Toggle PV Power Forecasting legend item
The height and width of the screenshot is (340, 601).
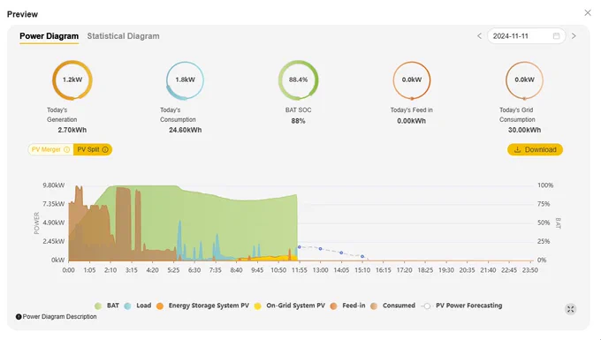coord(461,306)
